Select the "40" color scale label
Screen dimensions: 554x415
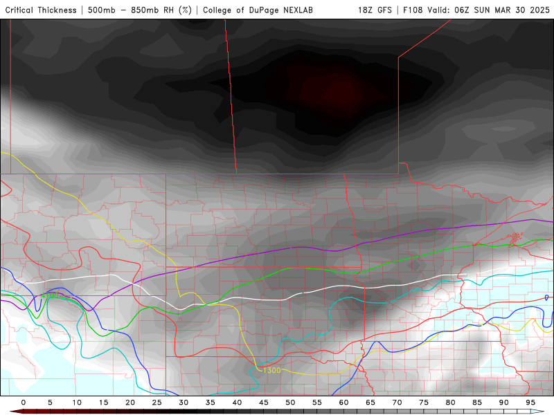[x=237, y=403]
